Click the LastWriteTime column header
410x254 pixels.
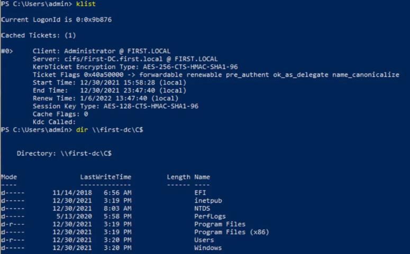[106, 177]
